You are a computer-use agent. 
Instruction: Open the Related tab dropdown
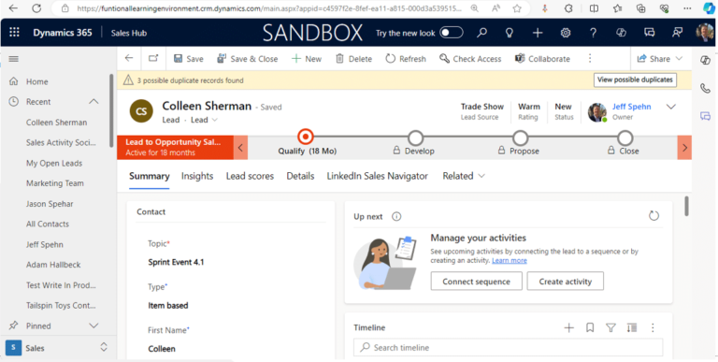pos(464,176)
